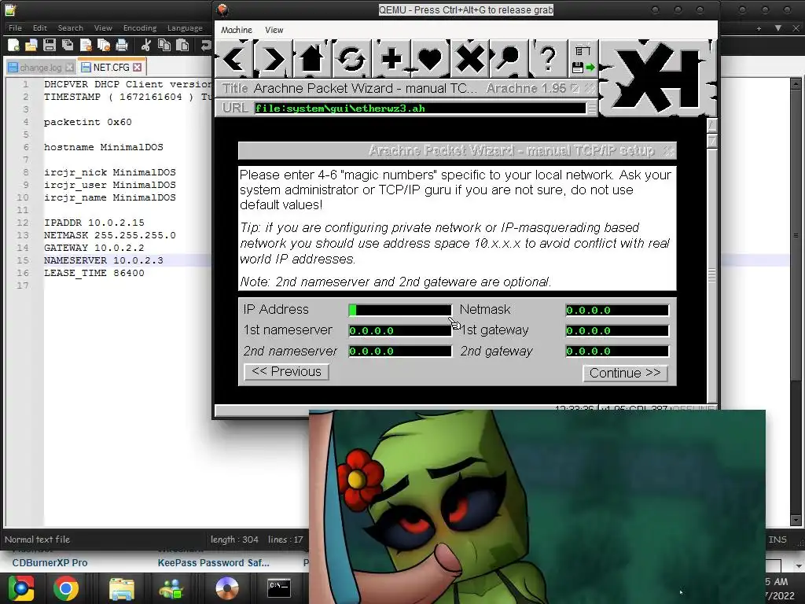Open the QEMU View menu
The width and height of the screenshot is (805, 604).
click(274, 30)
